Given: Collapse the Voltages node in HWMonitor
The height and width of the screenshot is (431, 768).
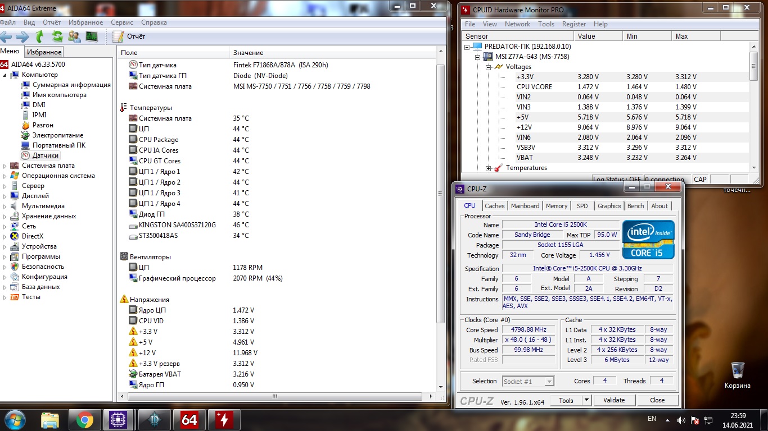Looking at the screenshot, I should [x=489, y=67].
